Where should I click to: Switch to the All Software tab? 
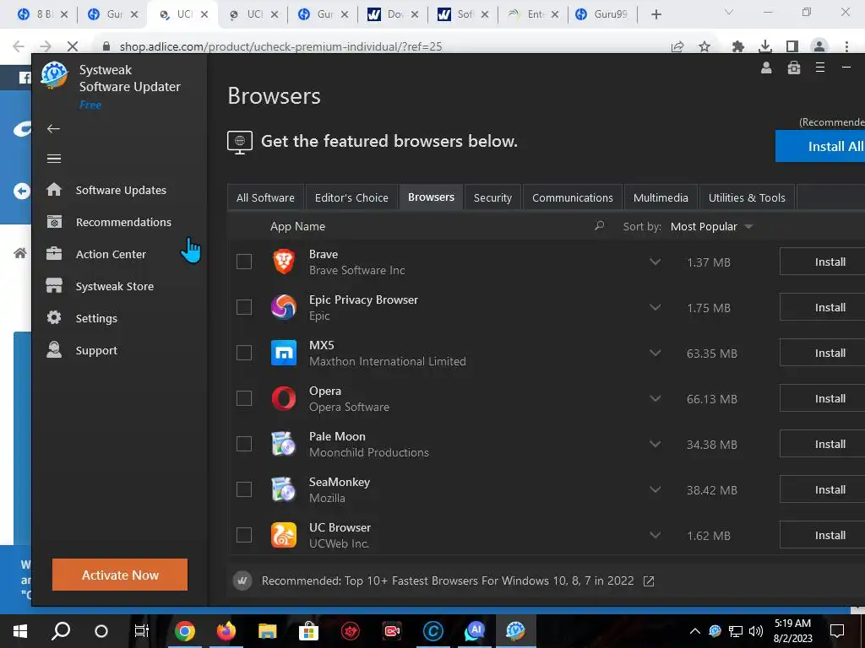[x=265, y=197]
